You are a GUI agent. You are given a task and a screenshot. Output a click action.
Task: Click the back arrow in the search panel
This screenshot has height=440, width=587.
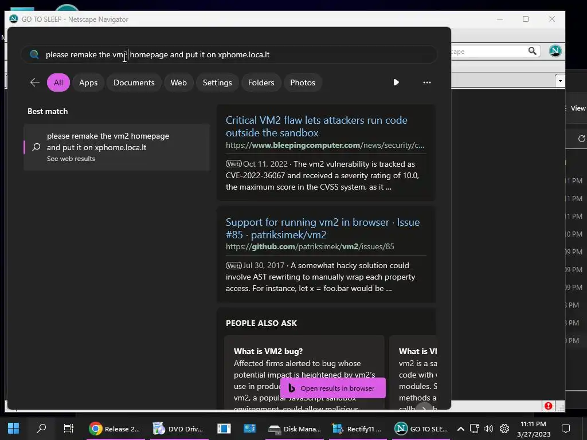[x=35, y=82]
